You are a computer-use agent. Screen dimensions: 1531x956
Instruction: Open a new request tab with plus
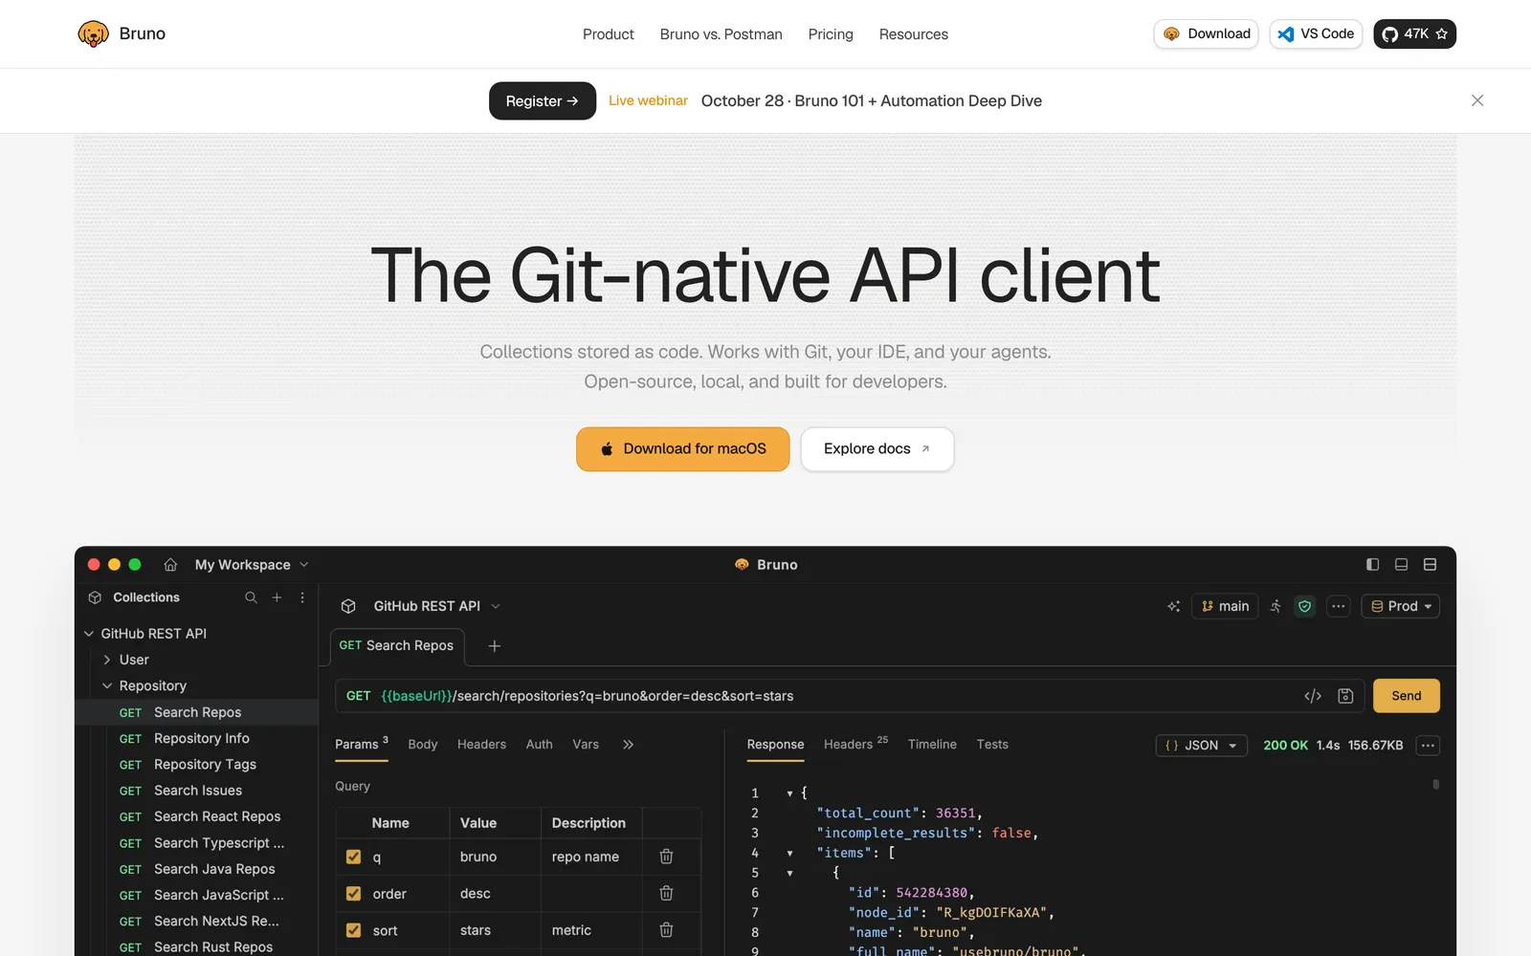click(495, 646)
